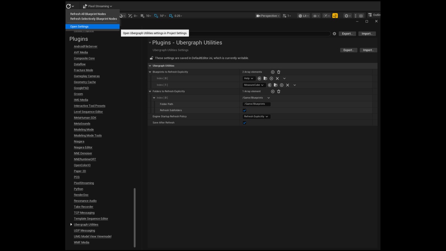Click the lock icon beside DefaultEditor.ini notice
The height and width of the screenshot is (251, 446).
[151, 58]
